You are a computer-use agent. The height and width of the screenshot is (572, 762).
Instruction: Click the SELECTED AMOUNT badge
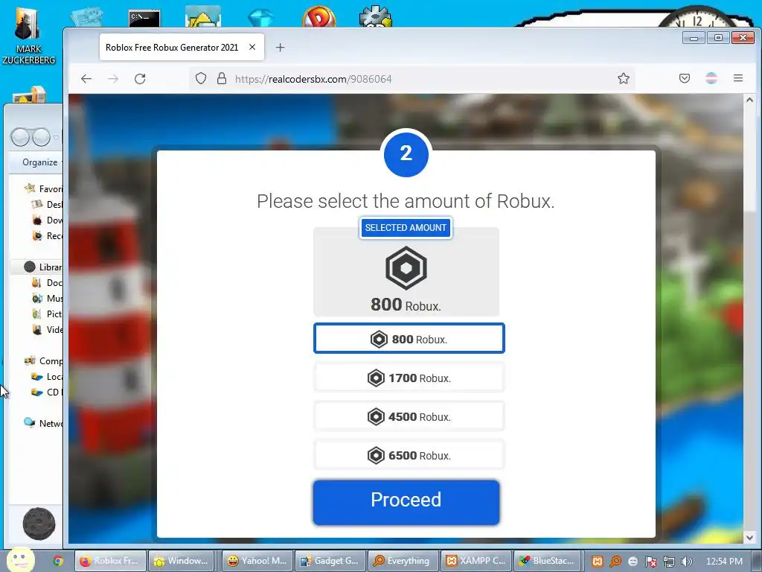coord(406,228)
